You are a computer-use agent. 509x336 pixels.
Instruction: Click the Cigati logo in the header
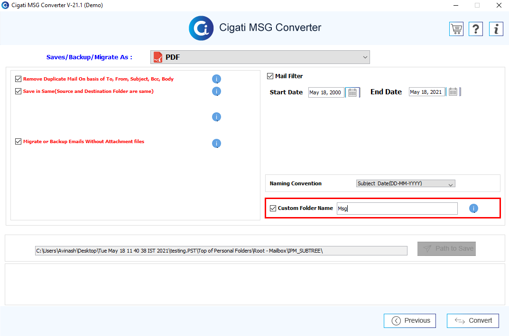201,28
